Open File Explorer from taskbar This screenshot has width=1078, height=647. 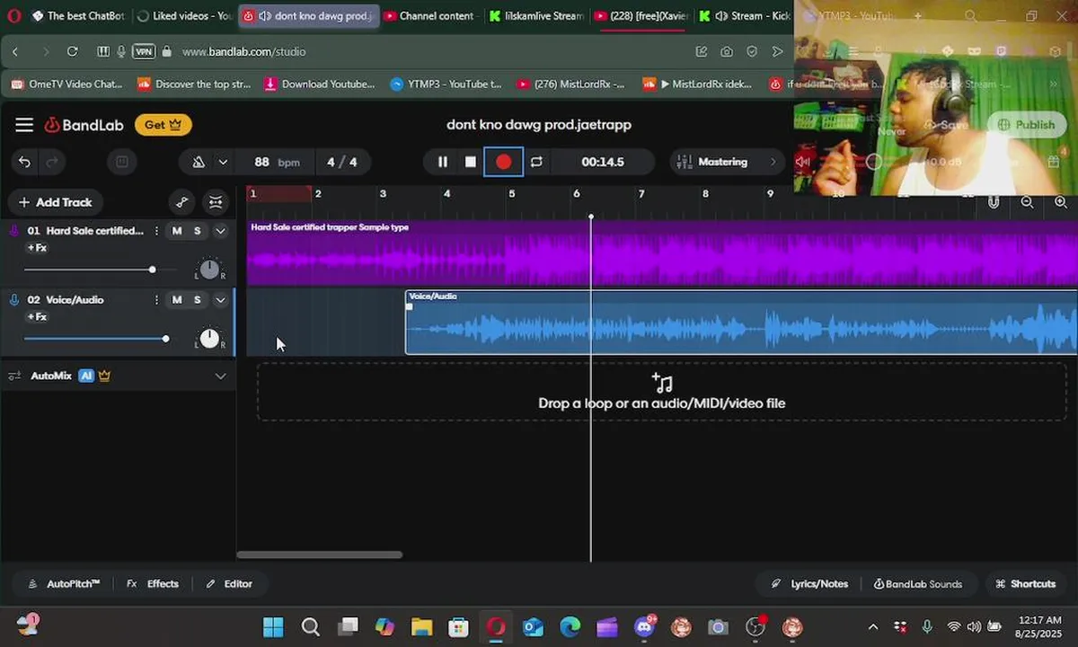421,626
